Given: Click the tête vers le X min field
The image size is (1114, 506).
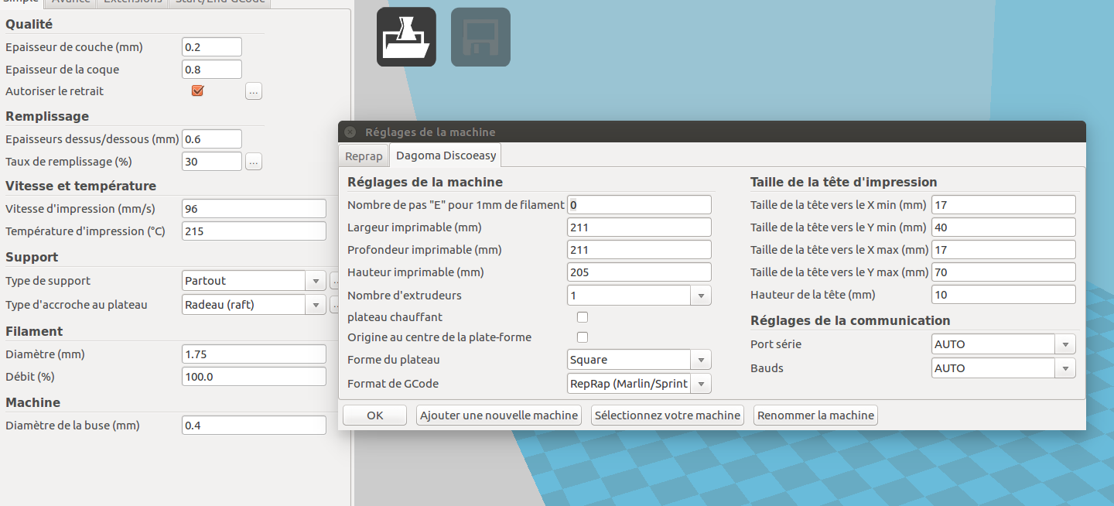Looking at the screenshot, I should point(1003,205).
